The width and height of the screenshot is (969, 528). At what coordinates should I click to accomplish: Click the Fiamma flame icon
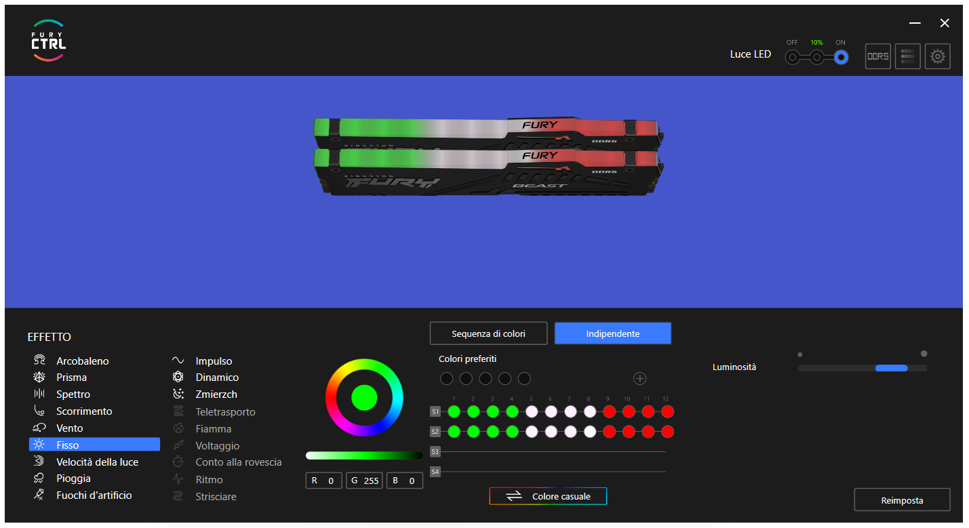click(x=178, y=428)
